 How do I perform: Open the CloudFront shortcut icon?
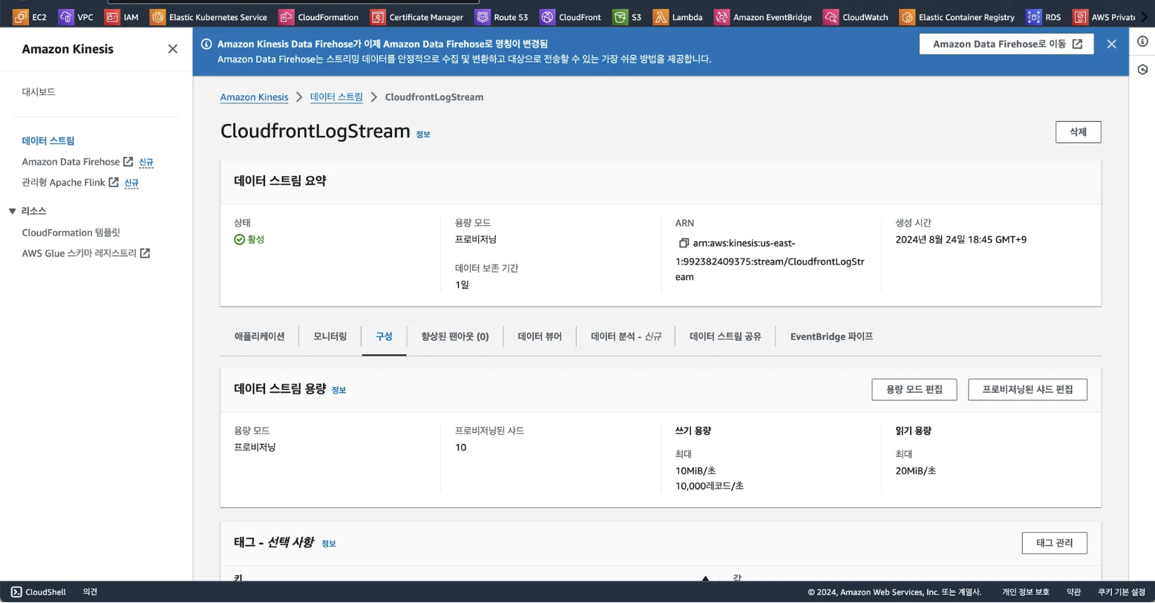[547, 16]
